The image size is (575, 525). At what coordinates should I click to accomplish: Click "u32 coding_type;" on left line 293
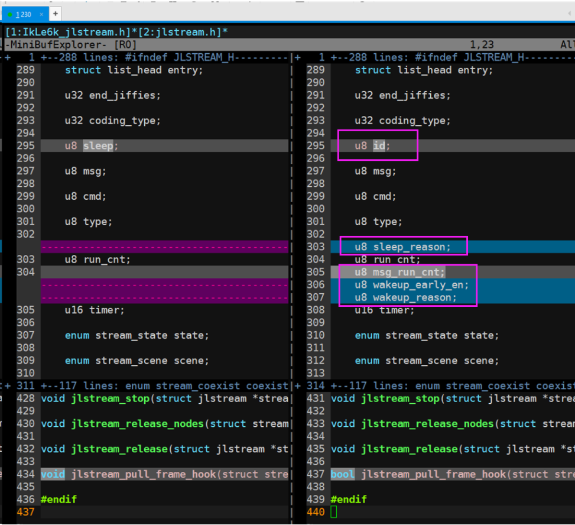click(113, 121)
